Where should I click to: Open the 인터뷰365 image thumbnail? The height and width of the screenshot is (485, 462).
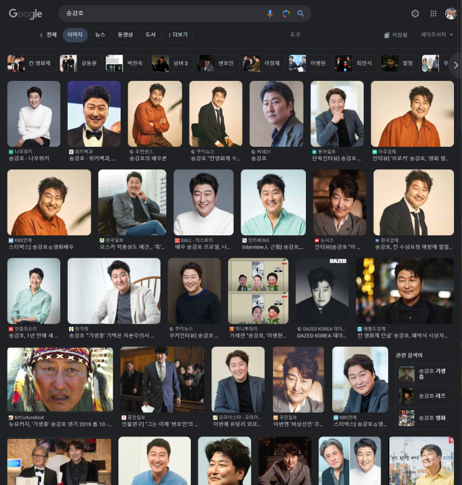tap(274, 202)
